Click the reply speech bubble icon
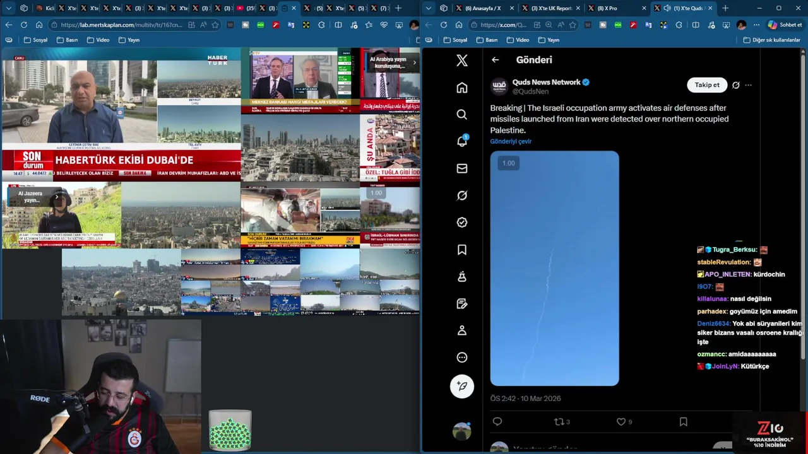Viewport: 808px width, 454px height. point(497,422)
